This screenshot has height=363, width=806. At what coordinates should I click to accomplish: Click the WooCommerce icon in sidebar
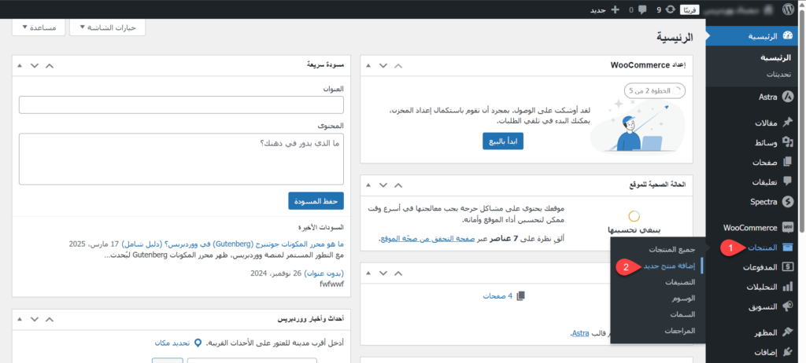click(x=787, y=227)
